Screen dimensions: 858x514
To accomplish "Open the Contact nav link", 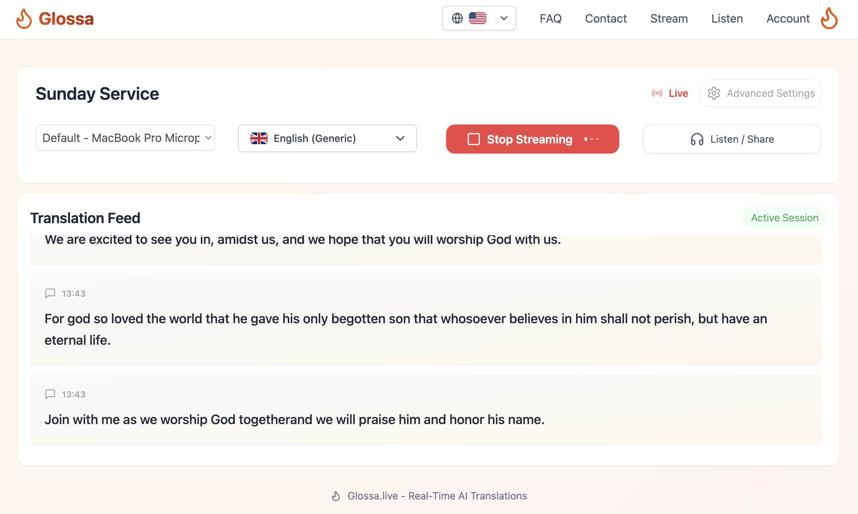I will 605,19.
